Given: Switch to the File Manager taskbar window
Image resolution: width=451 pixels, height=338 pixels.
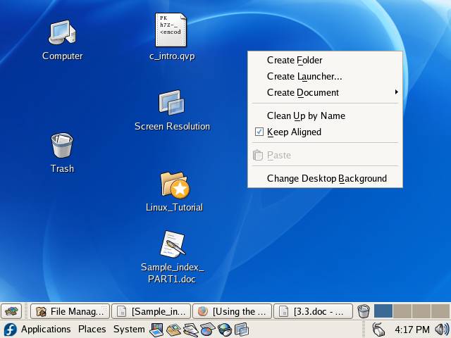Looking at the screenshot, I should click(x=70, y=311).
